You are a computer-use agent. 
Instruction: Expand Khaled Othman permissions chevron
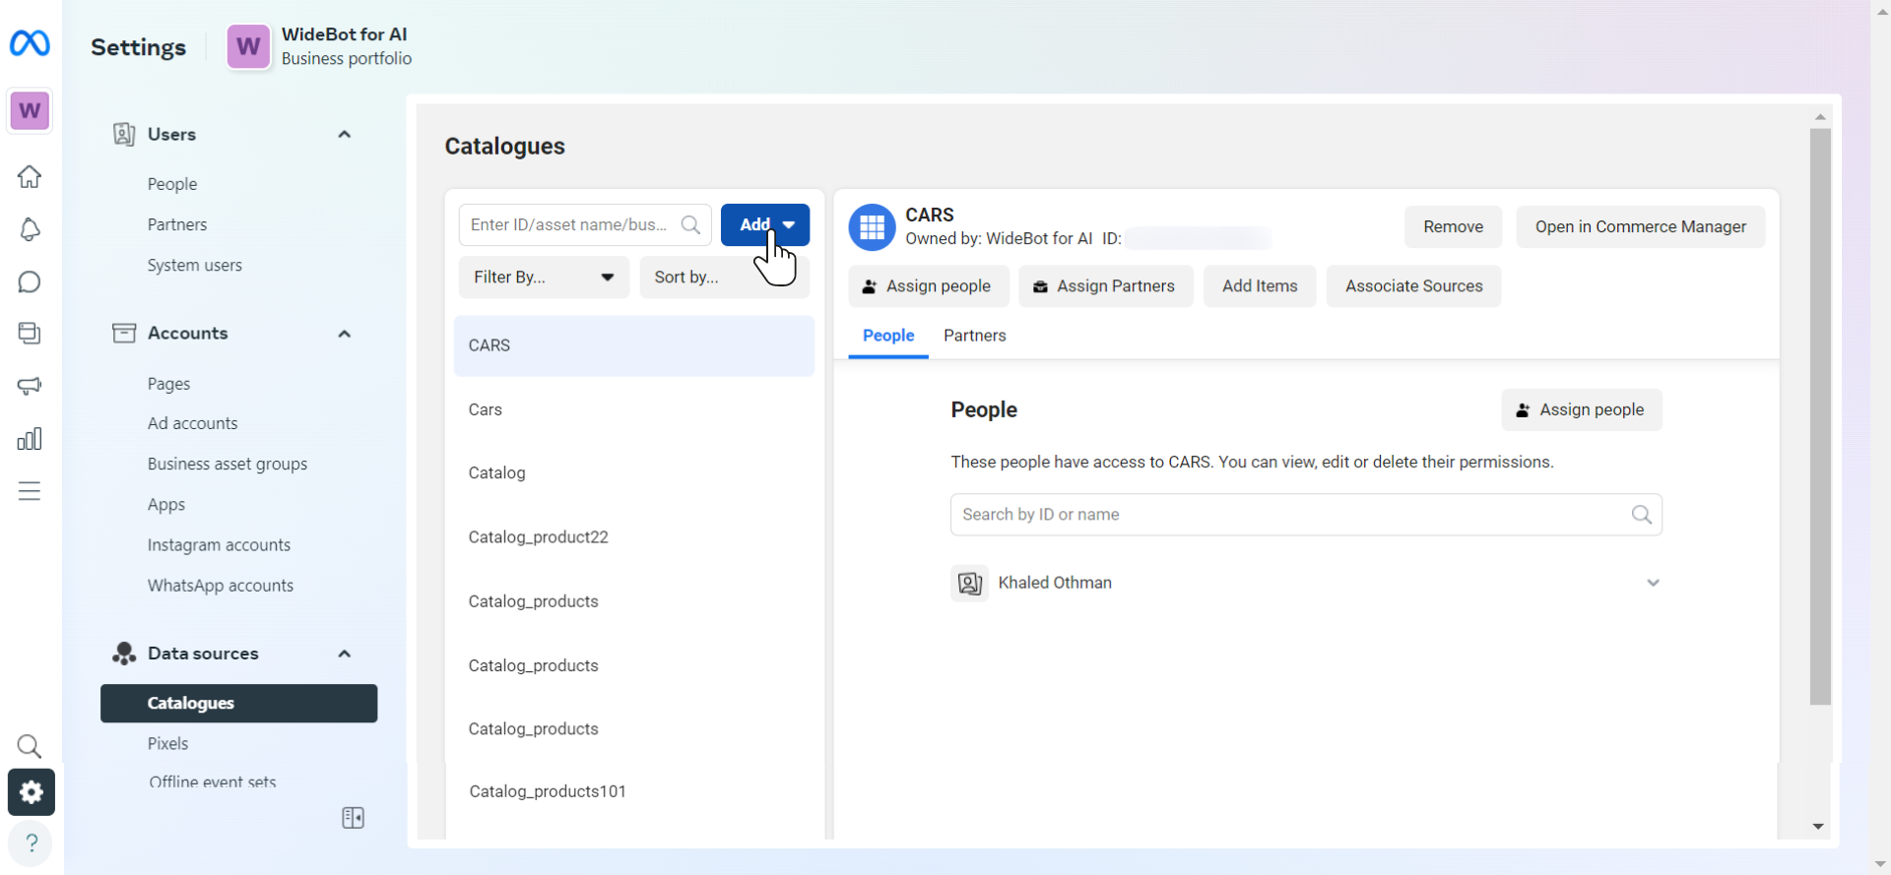pos(1654,584)
